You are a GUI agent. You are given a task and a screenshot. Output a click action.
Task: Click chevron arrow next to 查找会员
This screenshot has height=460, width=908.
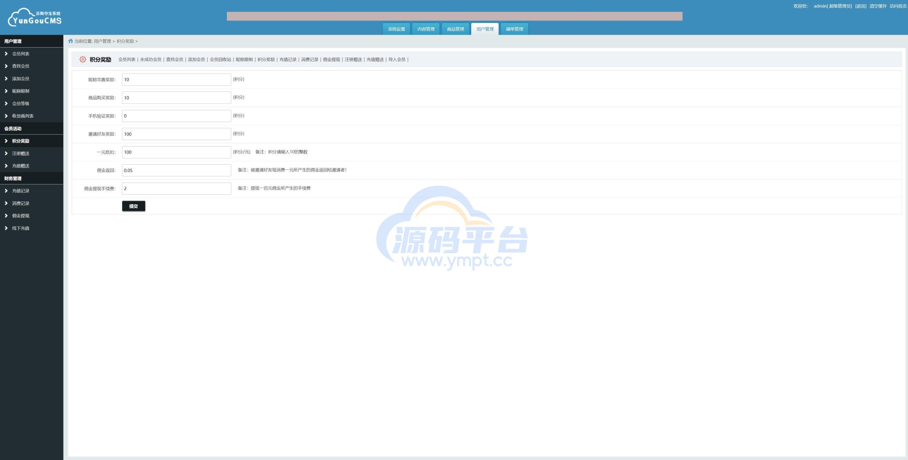click(6, 66)
